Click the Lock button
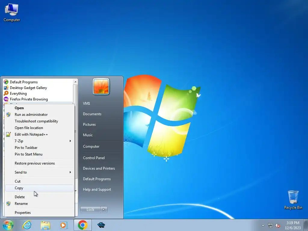Screen dimensions: 308x231 click(x=90, y=210)
